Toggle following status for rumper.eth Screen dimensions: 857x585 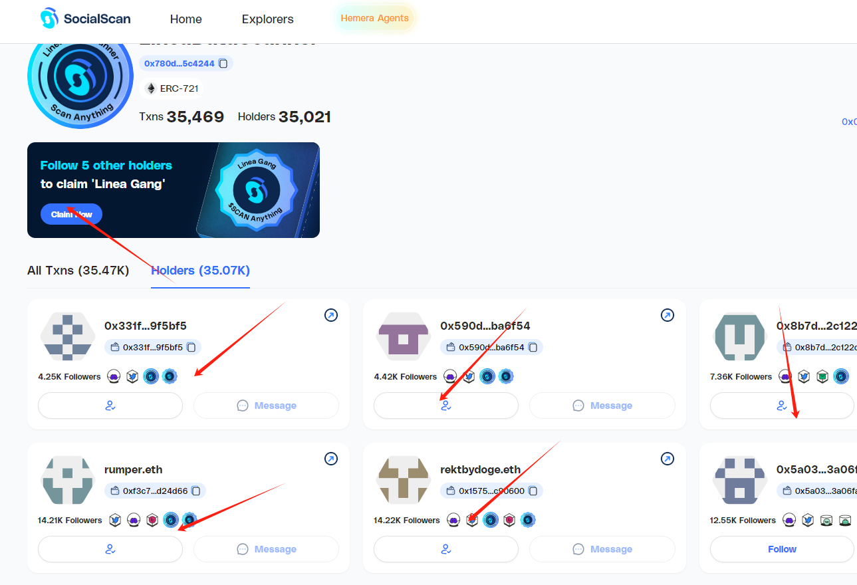coord(110,549)
